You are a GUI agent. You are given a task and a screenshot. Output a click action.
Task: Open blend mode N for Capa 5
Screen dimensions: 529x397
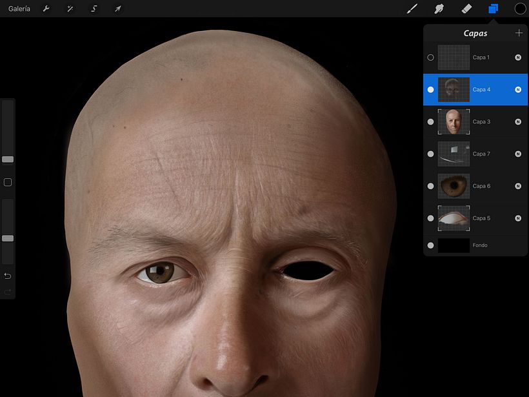[x=518, y=218]
